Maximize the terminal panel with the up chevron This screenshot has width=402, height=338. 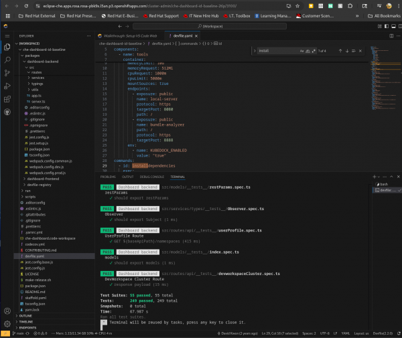[391, 177]
